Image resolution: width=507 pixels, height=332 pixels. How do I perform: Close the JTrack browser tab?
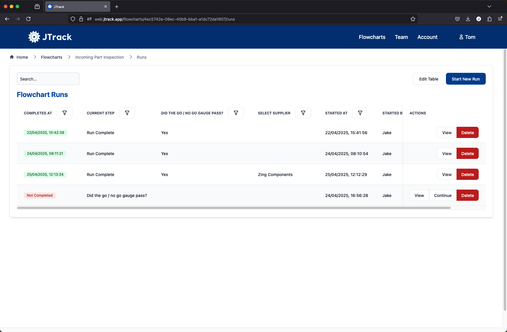(106, 6)
